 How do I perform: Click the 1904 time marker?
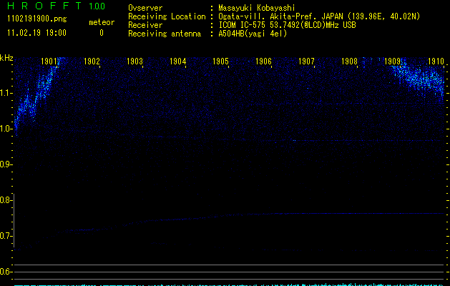(177, 61)
